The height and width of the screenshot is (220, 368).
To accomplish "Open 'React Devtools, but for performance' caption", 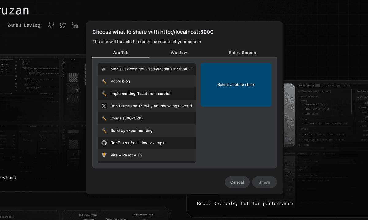I will [245, 204].
